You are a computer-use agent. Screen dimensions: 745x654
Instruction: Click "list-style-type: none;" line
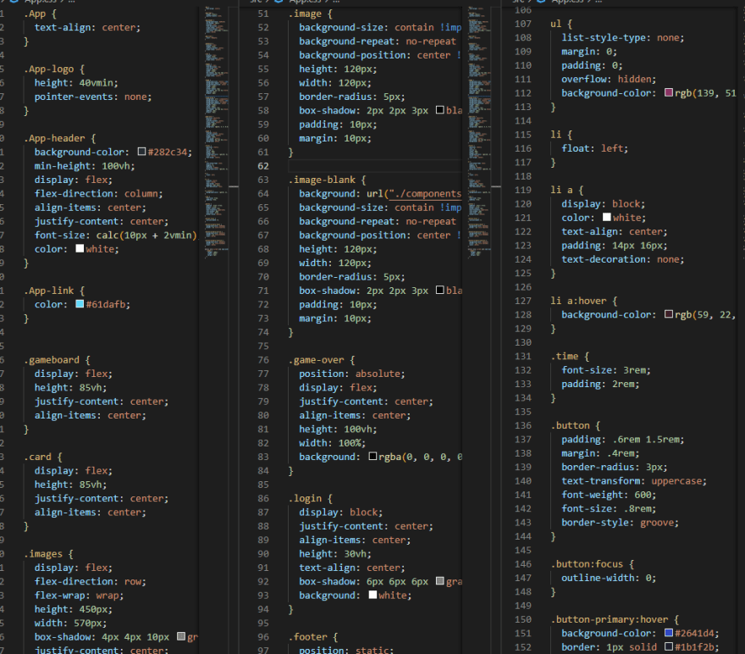point(623,37)
